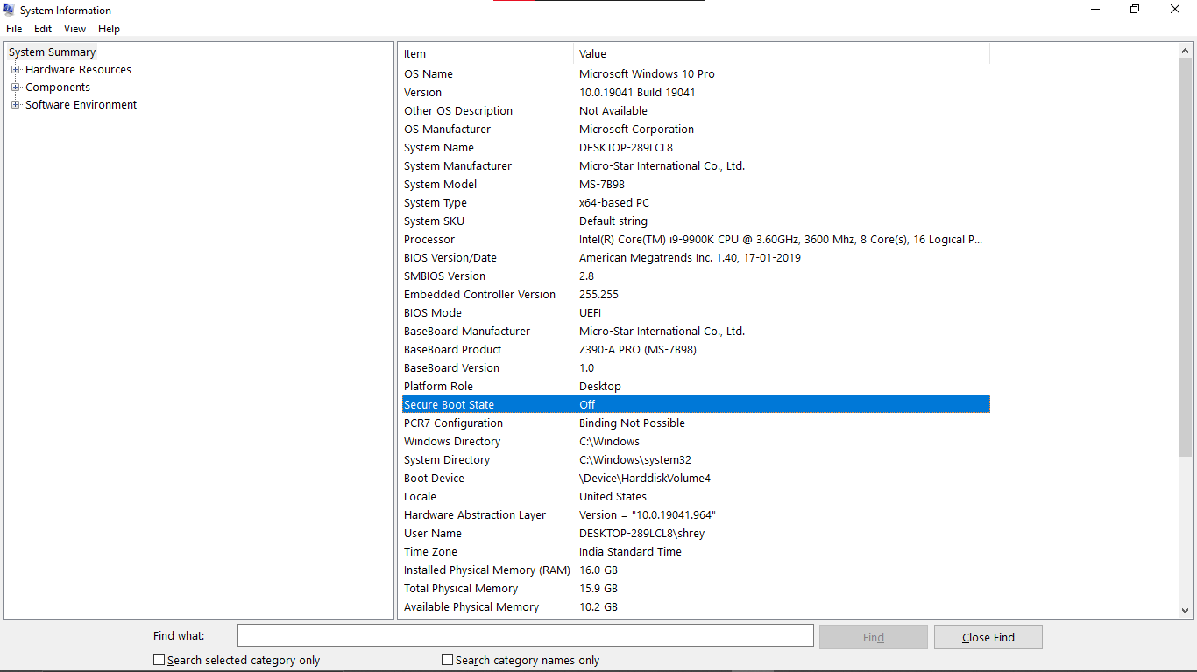This screenshot has width=1197, height=672.
Task: Click the scrollbar down arrow in details pane
Action: tap(1186, 611)
